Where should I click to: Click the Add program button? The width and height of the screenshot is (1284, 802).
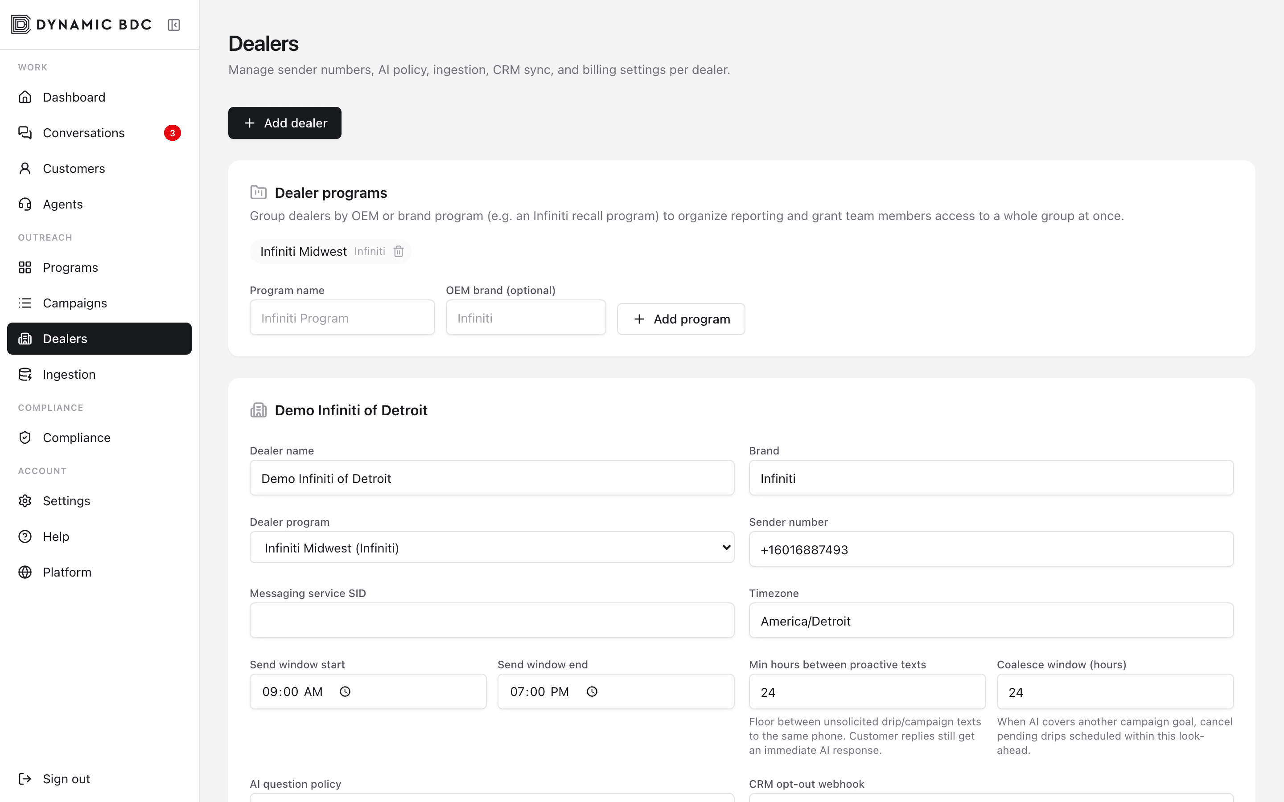pyautogui.click(x=681, y=319)
